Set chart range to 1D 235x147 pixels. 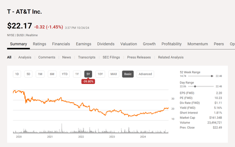[17, 74]
